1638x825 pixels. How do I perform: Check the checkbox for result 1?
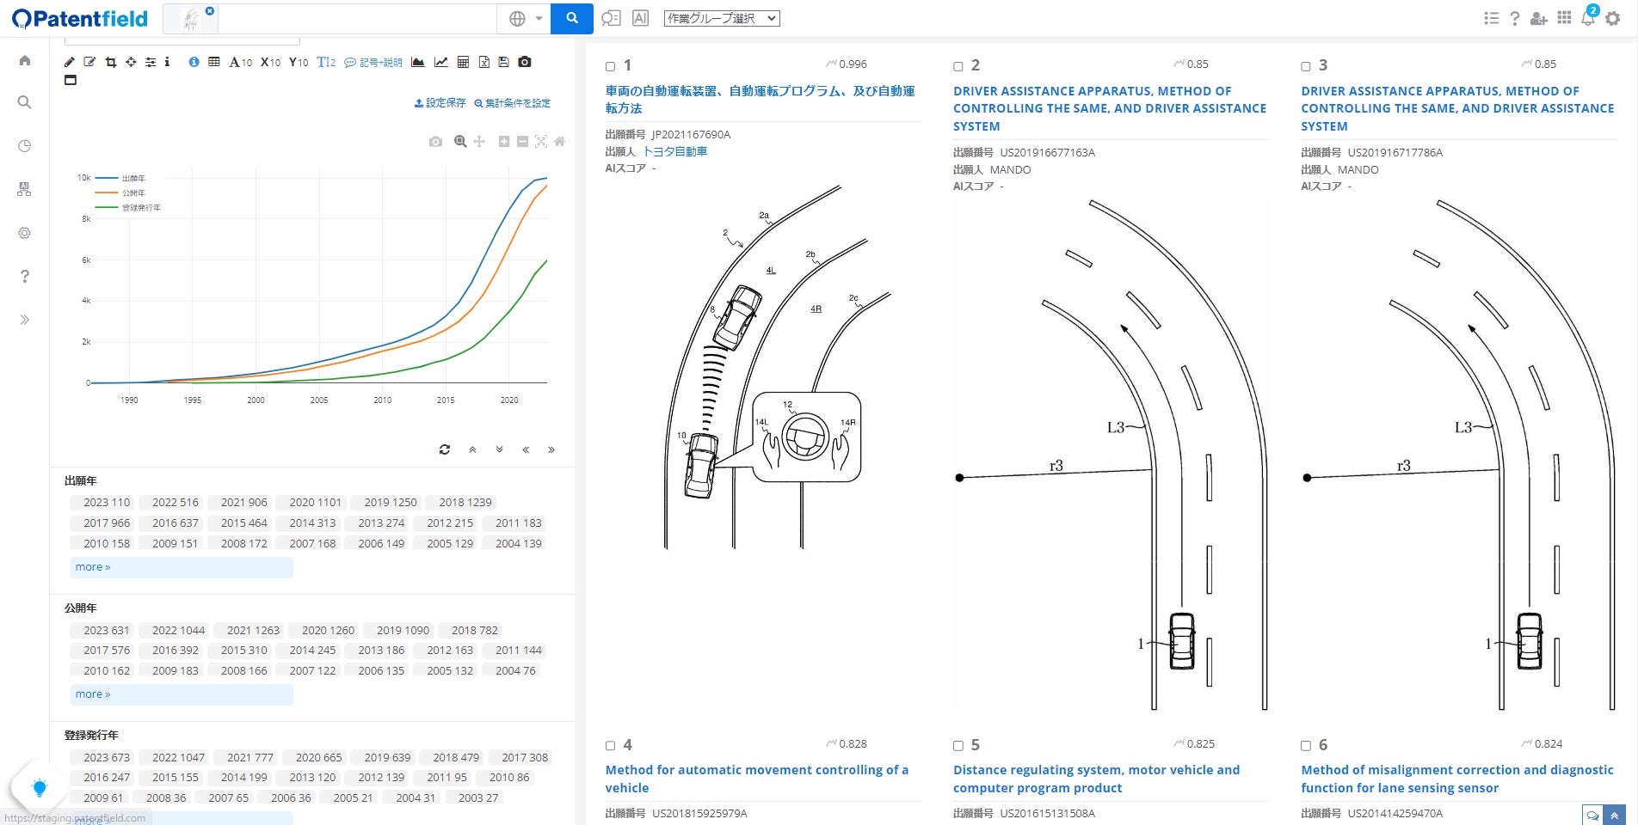[x=611, y=66]
